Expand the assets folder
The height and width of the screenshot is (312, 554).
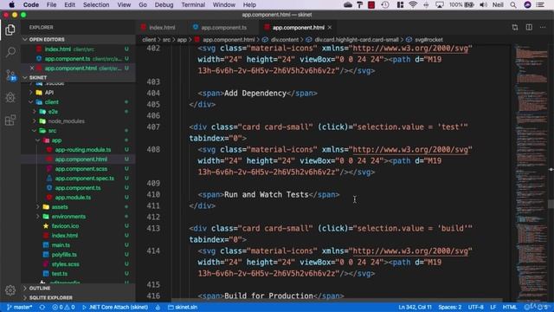(x=38, y=206)
